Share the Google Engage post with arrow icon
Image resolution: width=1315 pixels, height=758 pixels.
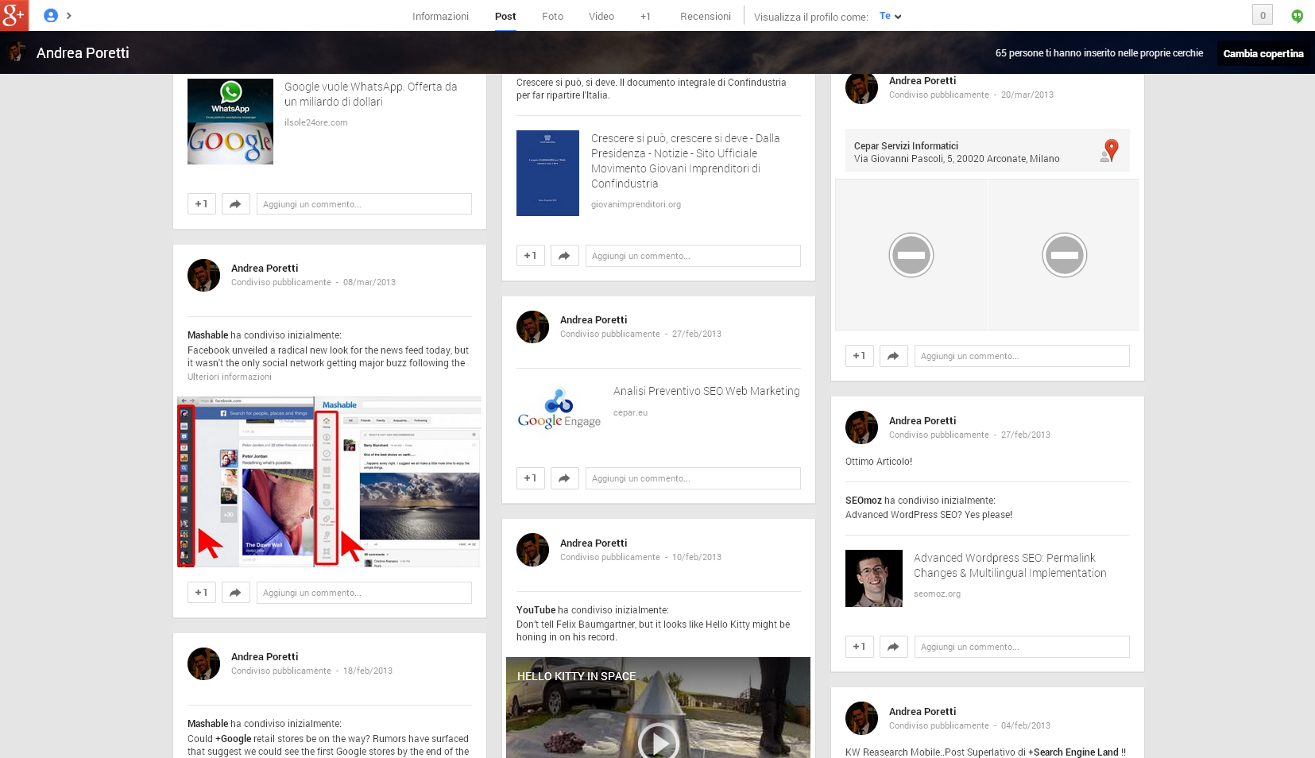pyautogui.click(x=564, y=478)
